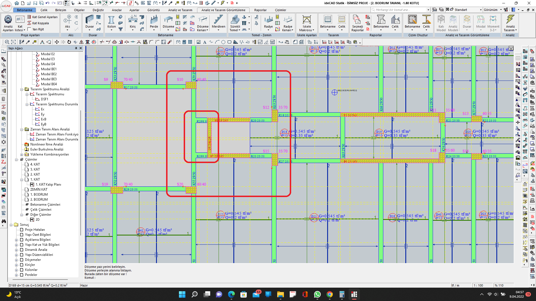Select the Kolon column tool
Screen dimensions: 536x301
[x=111, y=22]
